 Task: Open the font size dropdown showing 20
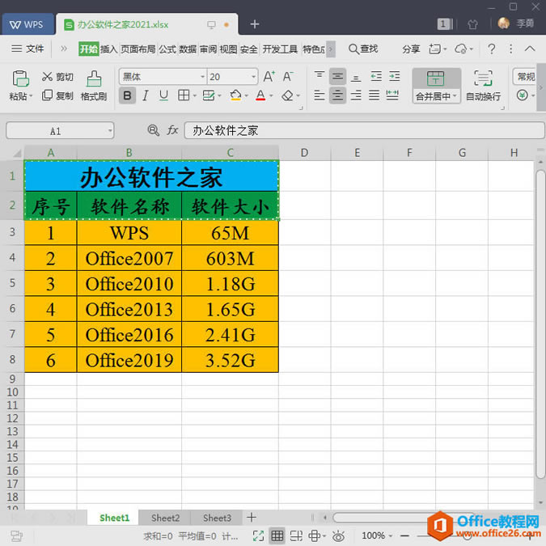(253, 77)
